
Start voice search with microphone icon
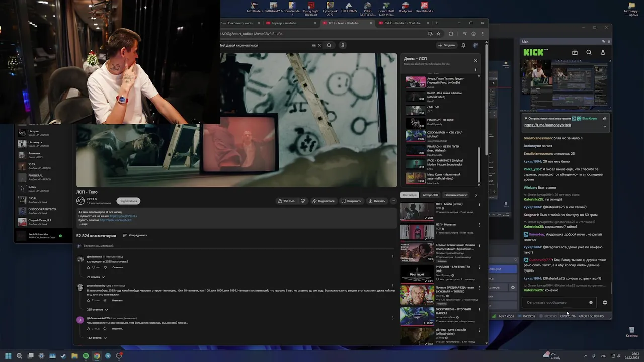click(x=343, y=45)
